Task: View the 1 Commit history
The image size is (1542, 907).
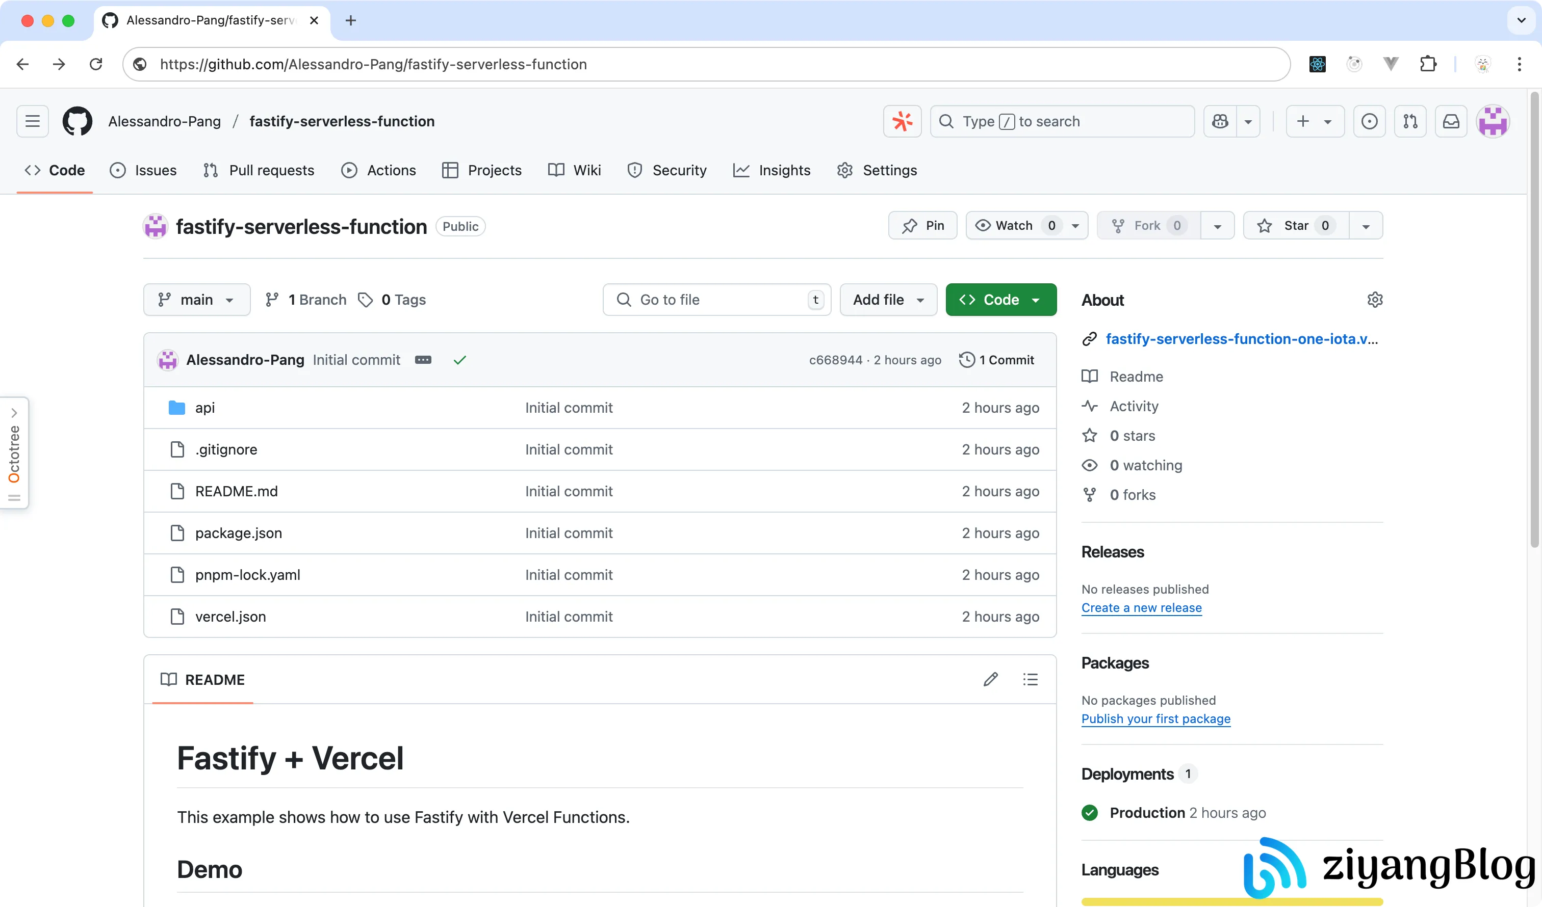Action: coord(997,360)
